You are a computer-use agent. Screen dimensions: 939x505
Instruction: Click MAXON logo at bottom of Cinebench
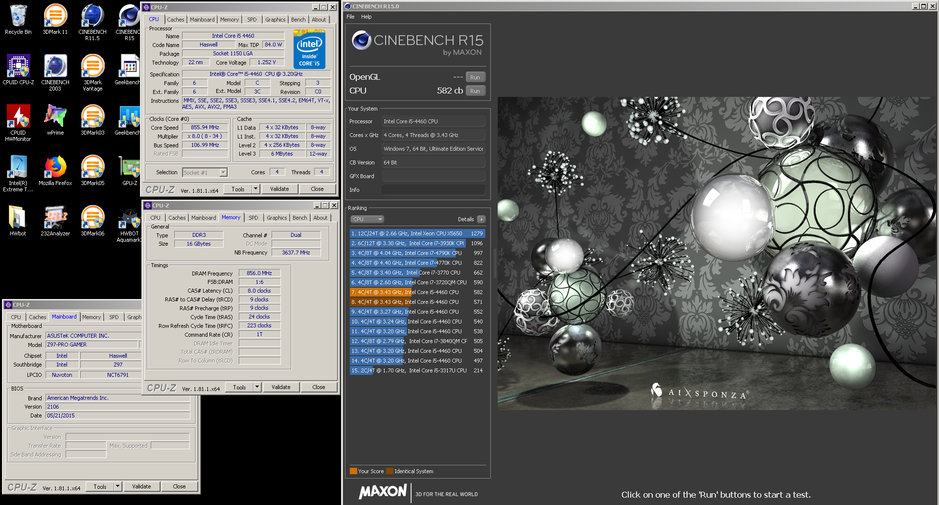tap(383, 492)
